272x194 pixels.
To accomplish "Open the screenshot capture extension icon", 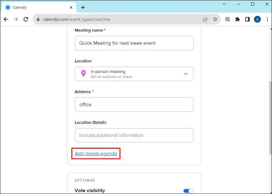I will (x=227, y=19).
